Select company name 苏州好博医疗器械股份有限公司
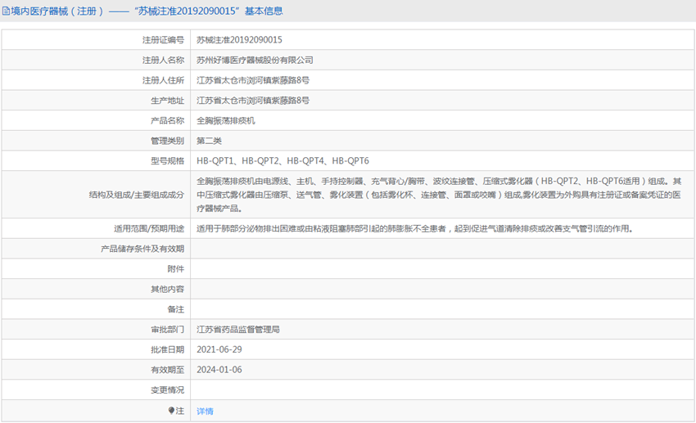This screenshot has width=696, height=423. coord(255,60)
